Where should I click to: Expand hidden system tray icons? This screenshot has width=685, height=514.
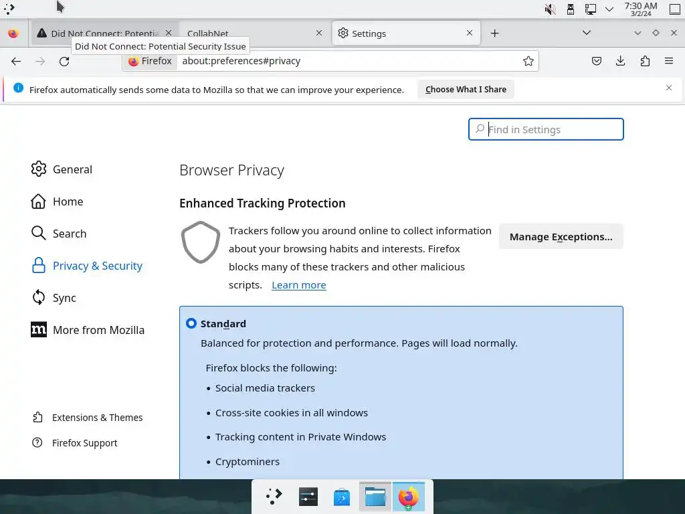click(609, 9)
